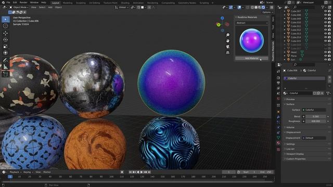Image resolution: width=333 pixels, height=187 pixels.
Task: Adjust the Roughness value slider
Action: pos(316,121)
